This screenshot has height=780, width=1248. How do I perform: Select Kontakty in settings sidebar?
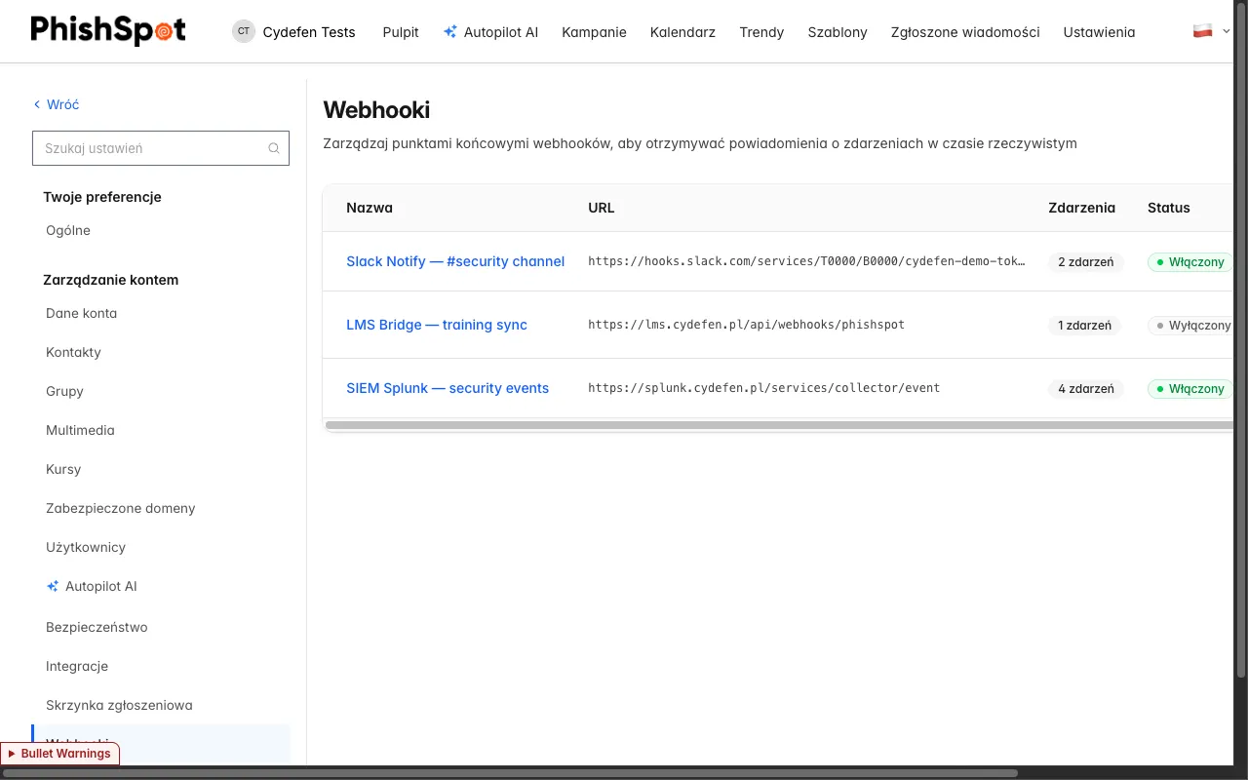73,352
